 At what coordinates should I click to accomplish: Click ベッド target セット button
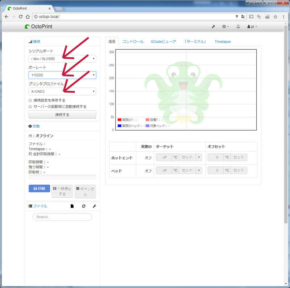coord(187,170)
